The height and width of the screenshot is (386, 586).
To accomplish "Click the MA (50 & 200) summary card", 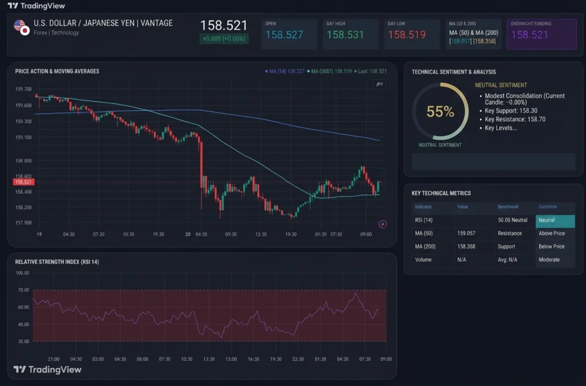I will pyautogui.click(x=473, y=34).
